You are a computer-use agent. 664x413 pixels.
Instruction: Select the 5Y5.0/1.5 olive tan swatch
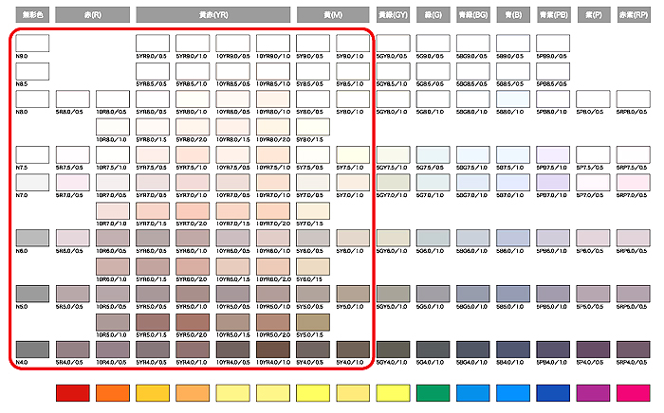click(x=312, y=321)
